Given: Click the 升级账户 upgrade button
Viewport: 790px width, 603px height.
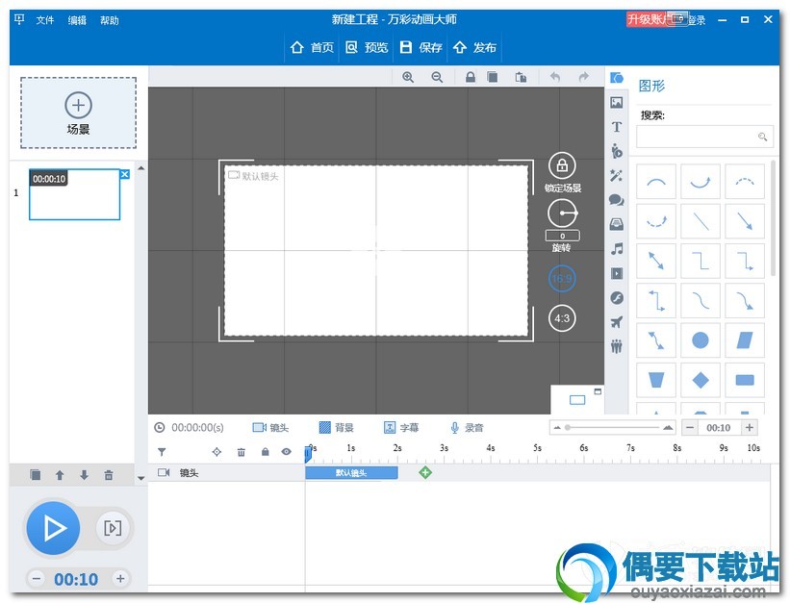Looking at the screenshot, I should point(647,19).
